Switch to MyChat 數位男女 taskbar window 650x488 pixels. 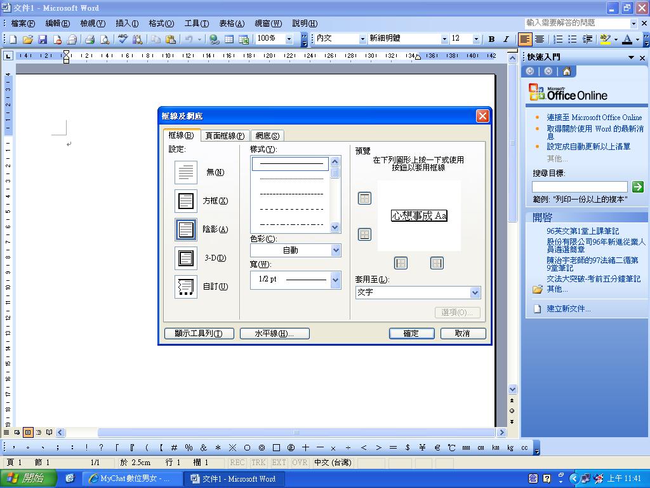point(132,479)
